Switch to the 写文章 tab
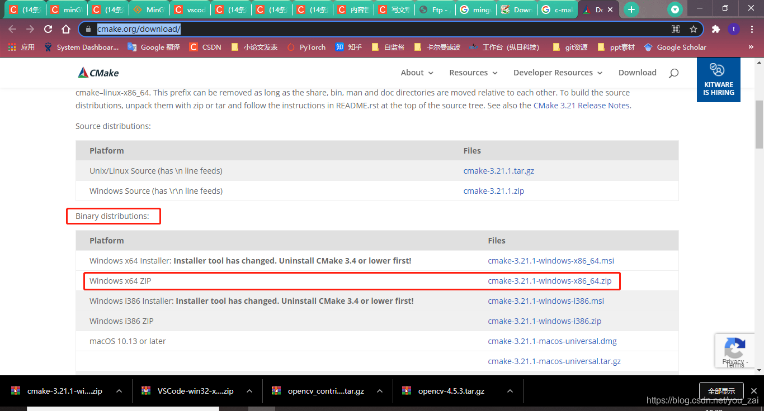 395,9
